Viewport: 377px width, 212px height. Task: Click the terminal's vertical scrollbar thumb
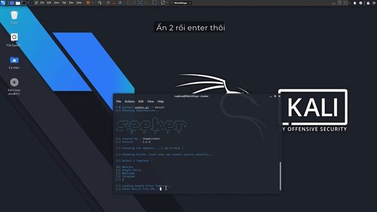point(280,176)
